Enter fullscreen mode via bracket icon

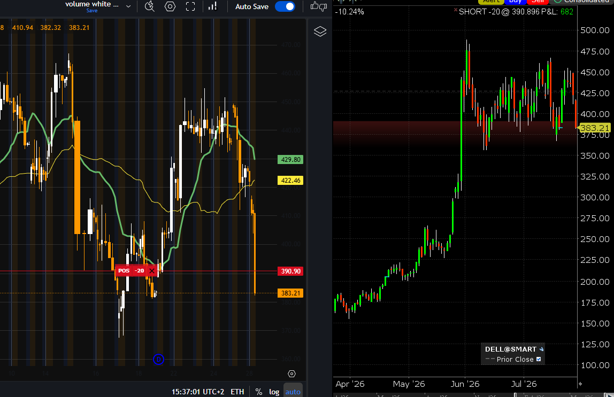[x=190, y=6]
